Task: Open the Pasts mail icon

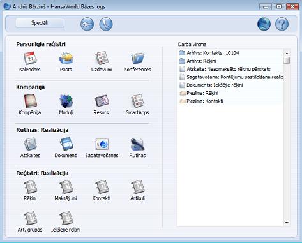Action: point(66,59)
